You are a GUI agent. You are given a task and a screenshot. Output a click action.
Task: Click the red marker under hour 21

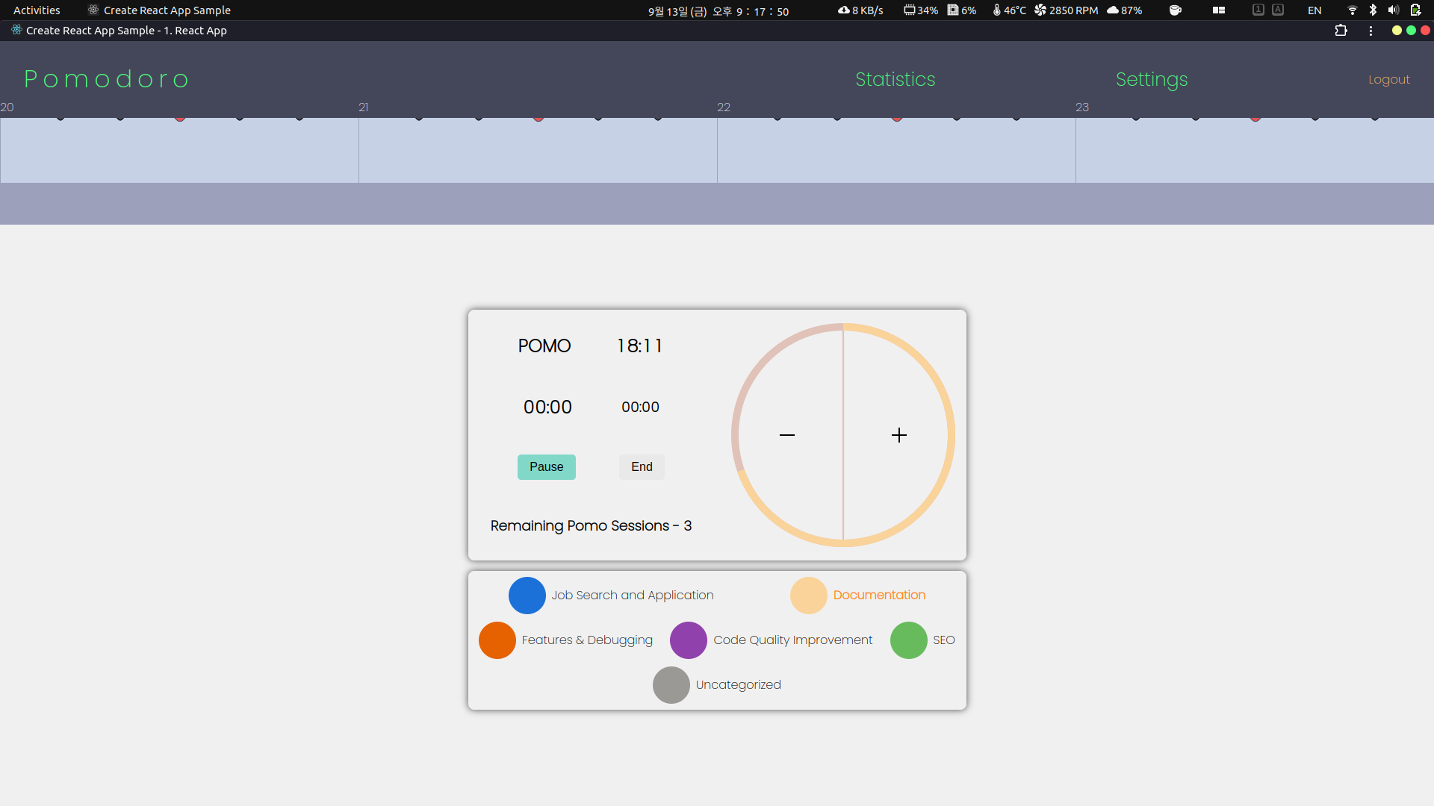click(538, 117)
